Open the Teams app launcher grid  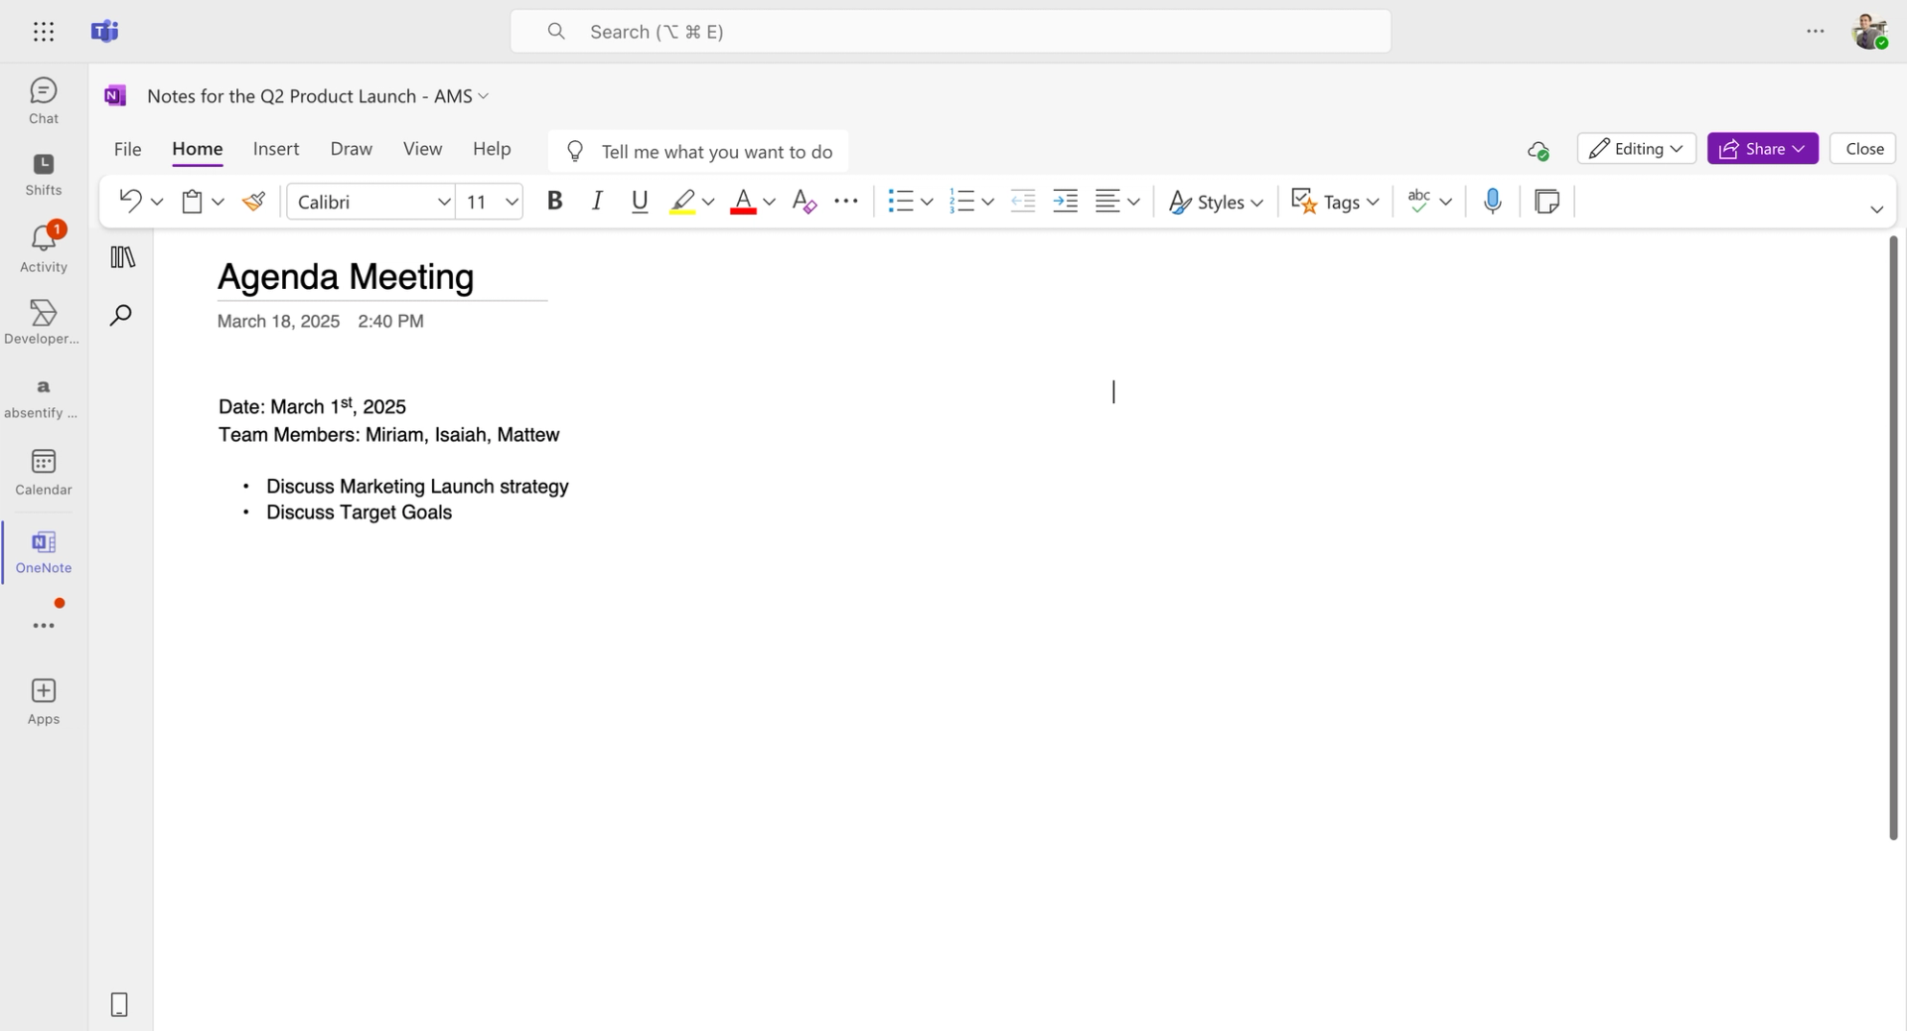(44, 32)
